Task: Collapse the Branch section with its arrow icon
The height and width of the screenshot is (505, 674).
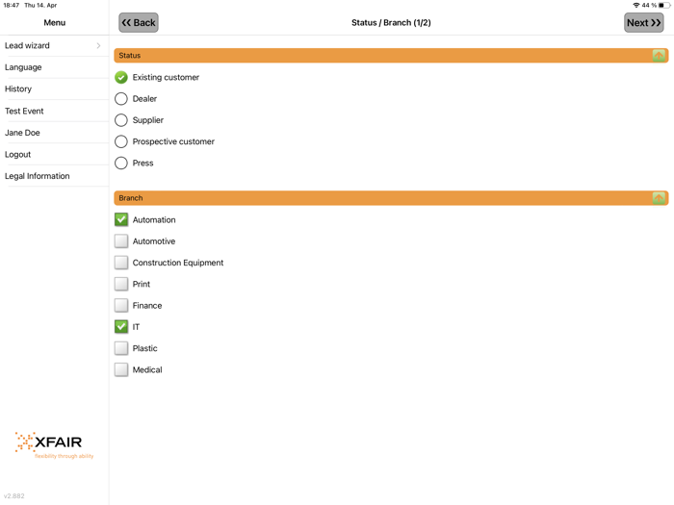Action: tap(658, 198)
